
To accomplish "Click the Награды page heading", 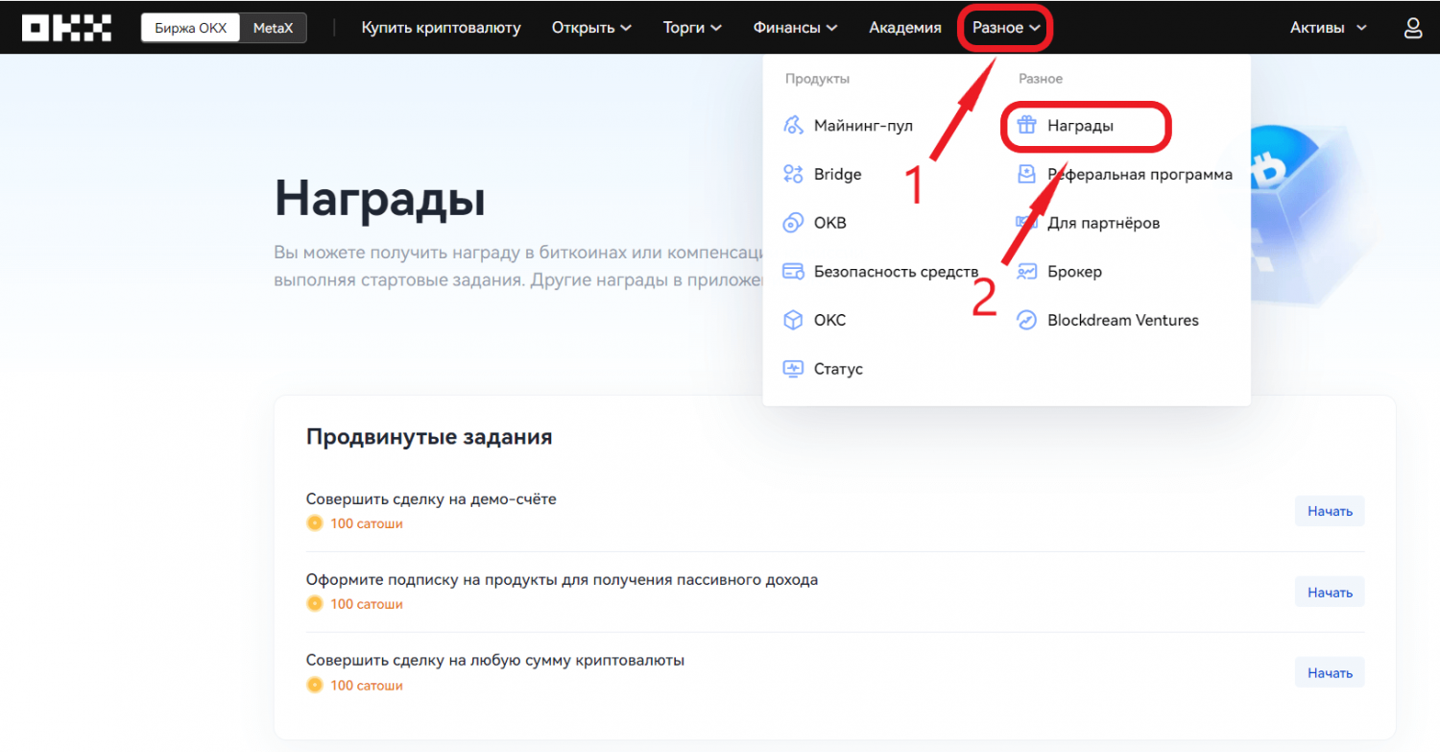I will pyautogui.click(x=380, y=199).
